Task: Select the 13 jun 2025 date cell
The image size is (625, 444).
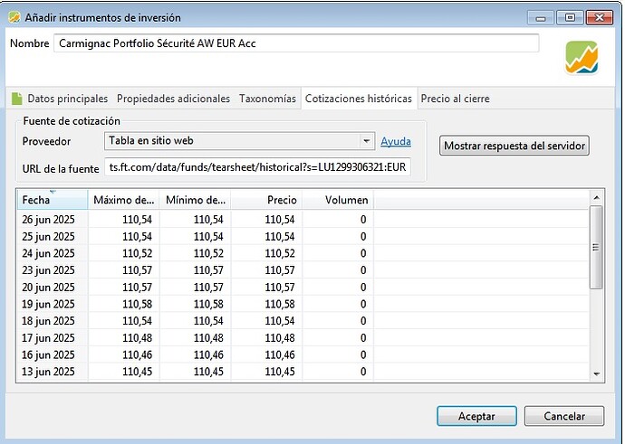Action: point(48,372)
